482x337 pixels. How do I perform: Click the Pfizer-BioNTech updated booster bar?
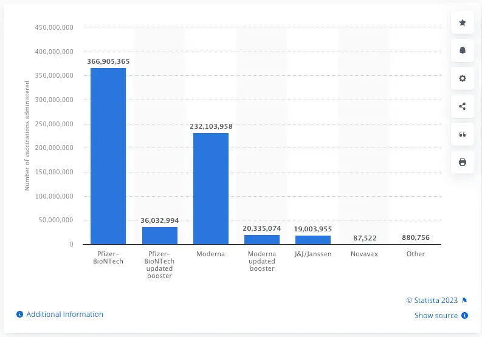click(x=160, y=236)
